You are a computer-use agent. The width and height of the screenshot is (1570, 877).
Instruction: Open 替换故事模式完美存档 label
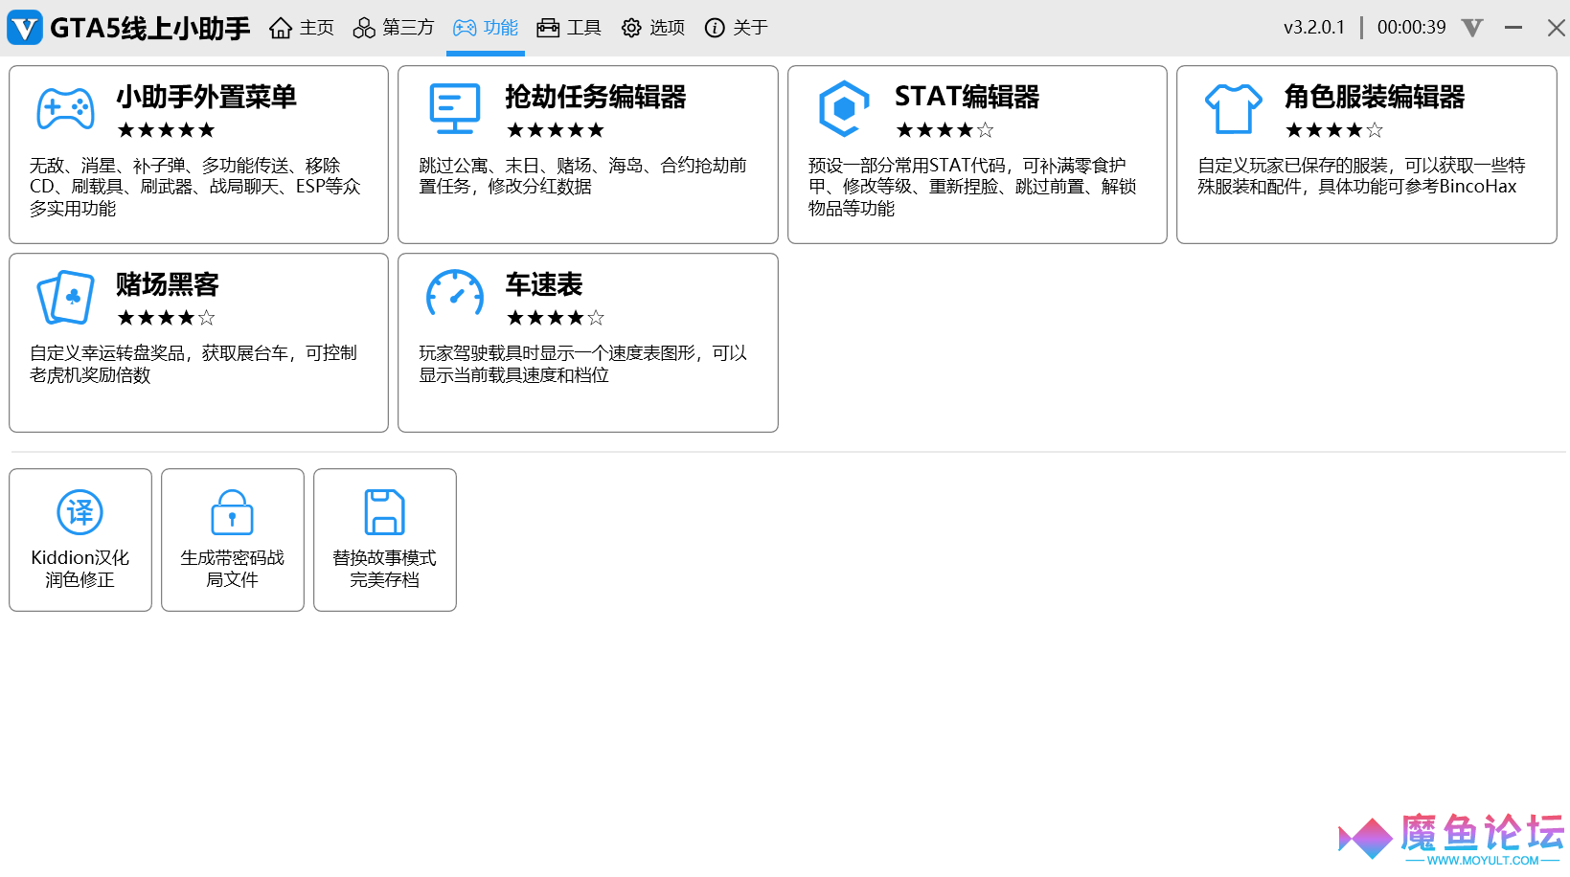point(385,569)
